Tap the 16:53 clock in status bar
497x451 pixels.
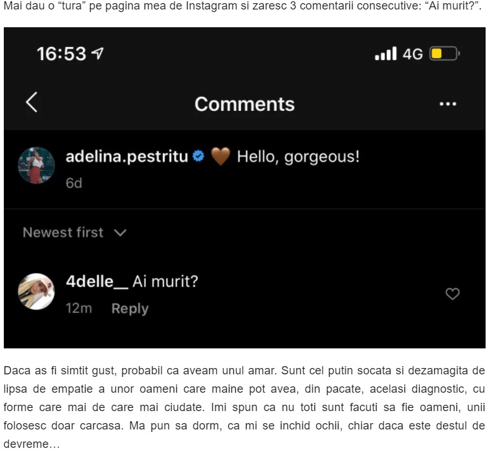[61, 54]
